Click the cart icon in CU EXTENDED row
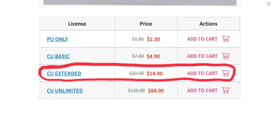This screenshot has width=277, height=136. pyautogui.click(x=226, y=73)
